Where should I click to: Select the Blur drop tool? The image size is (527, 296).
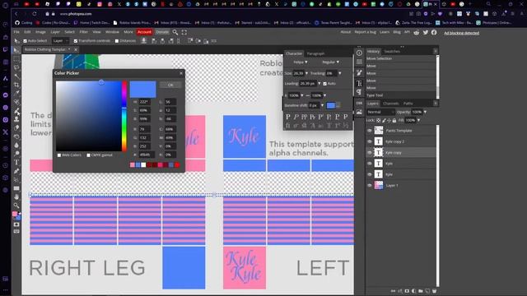pyautogui.click(x=16, y=145)
